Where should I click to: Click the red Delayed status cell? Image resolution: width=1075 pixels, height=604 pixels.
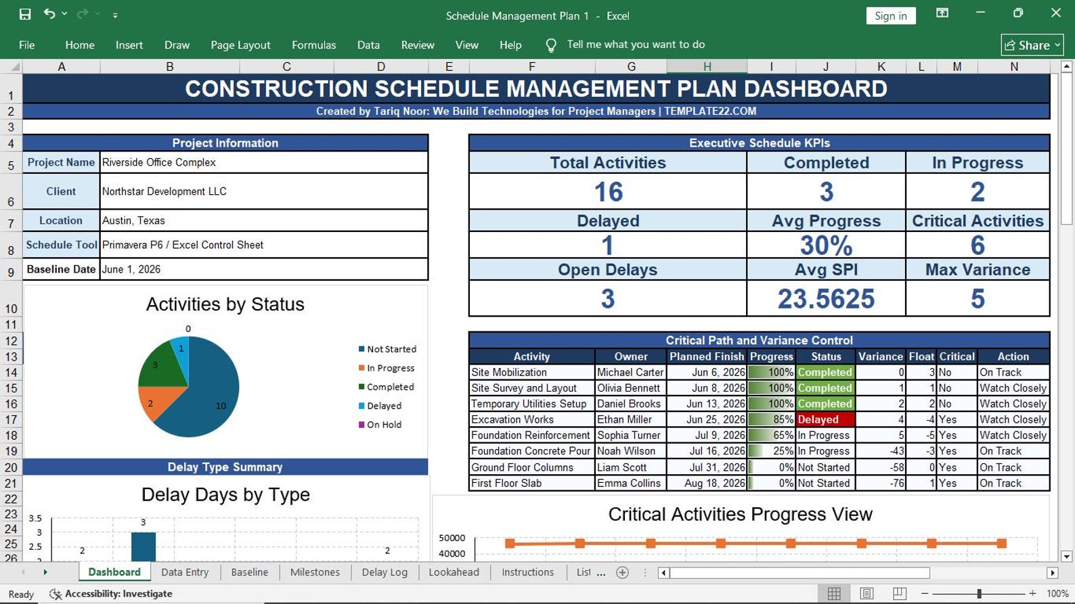tap(826, 419)
